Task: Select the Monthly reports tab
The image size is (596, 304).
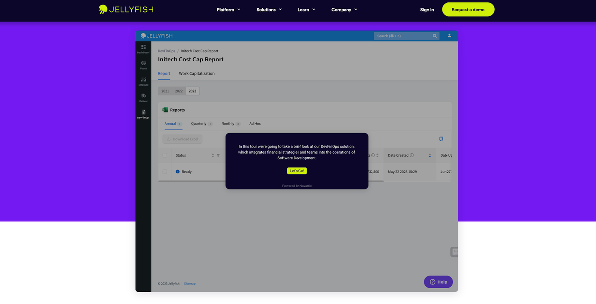Action: pyautogui.click(x=231, y=123)
